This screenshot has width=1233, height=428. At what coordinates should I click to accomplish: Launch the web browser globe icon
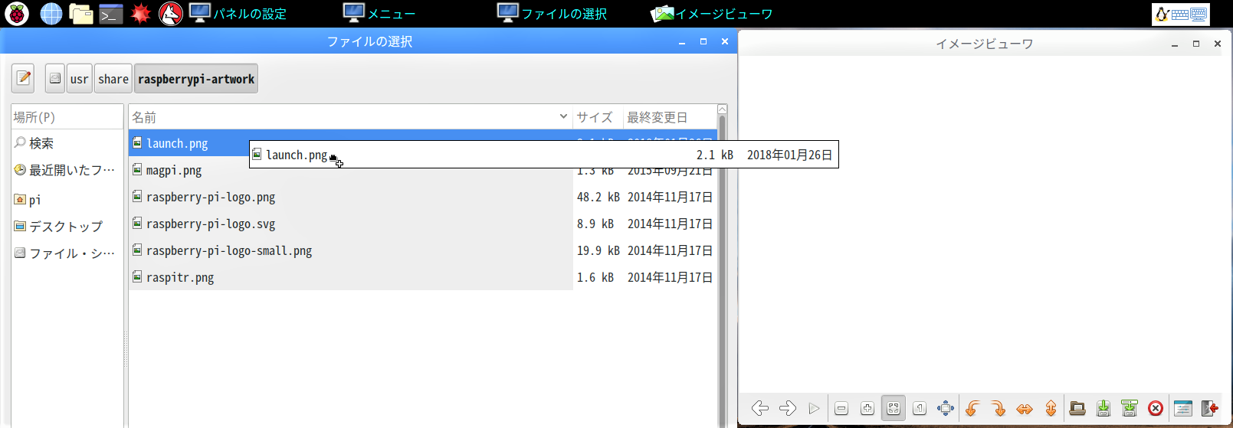click(x=51, y=13)
